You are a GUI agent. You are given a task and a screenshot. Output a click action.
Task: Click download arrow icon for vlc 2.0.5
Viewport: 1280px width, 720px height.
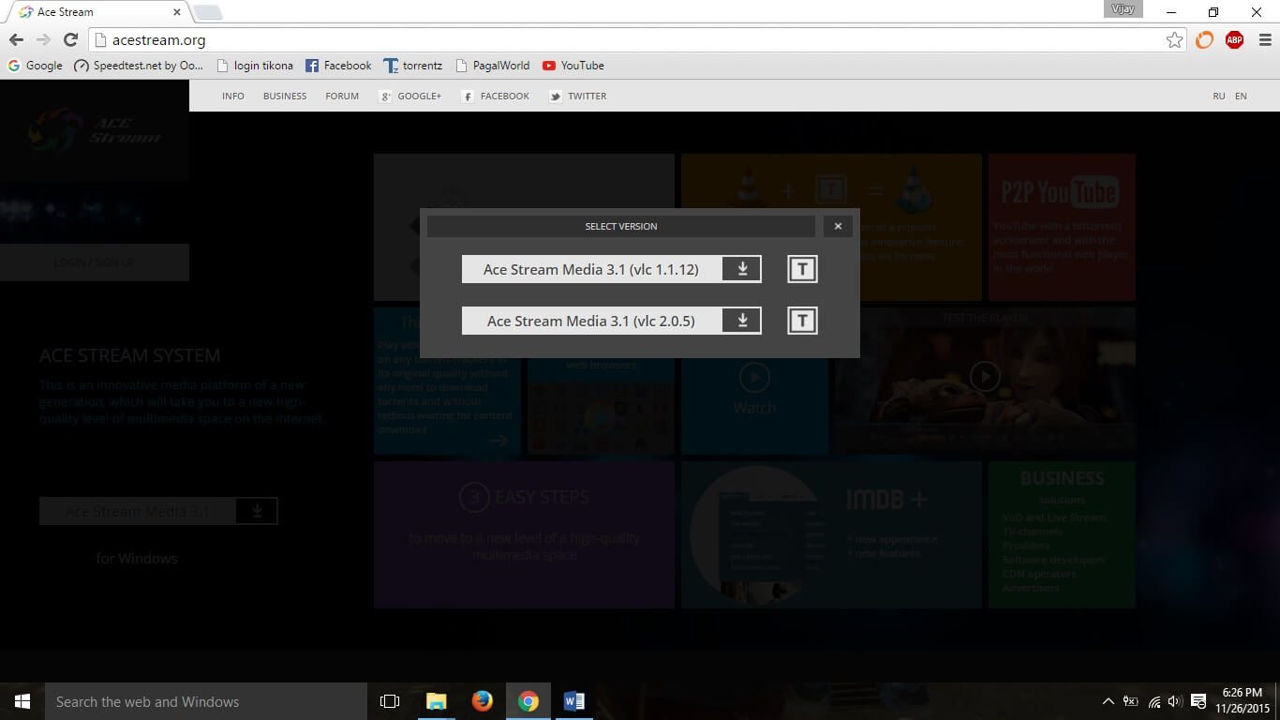tap(742, 321)
